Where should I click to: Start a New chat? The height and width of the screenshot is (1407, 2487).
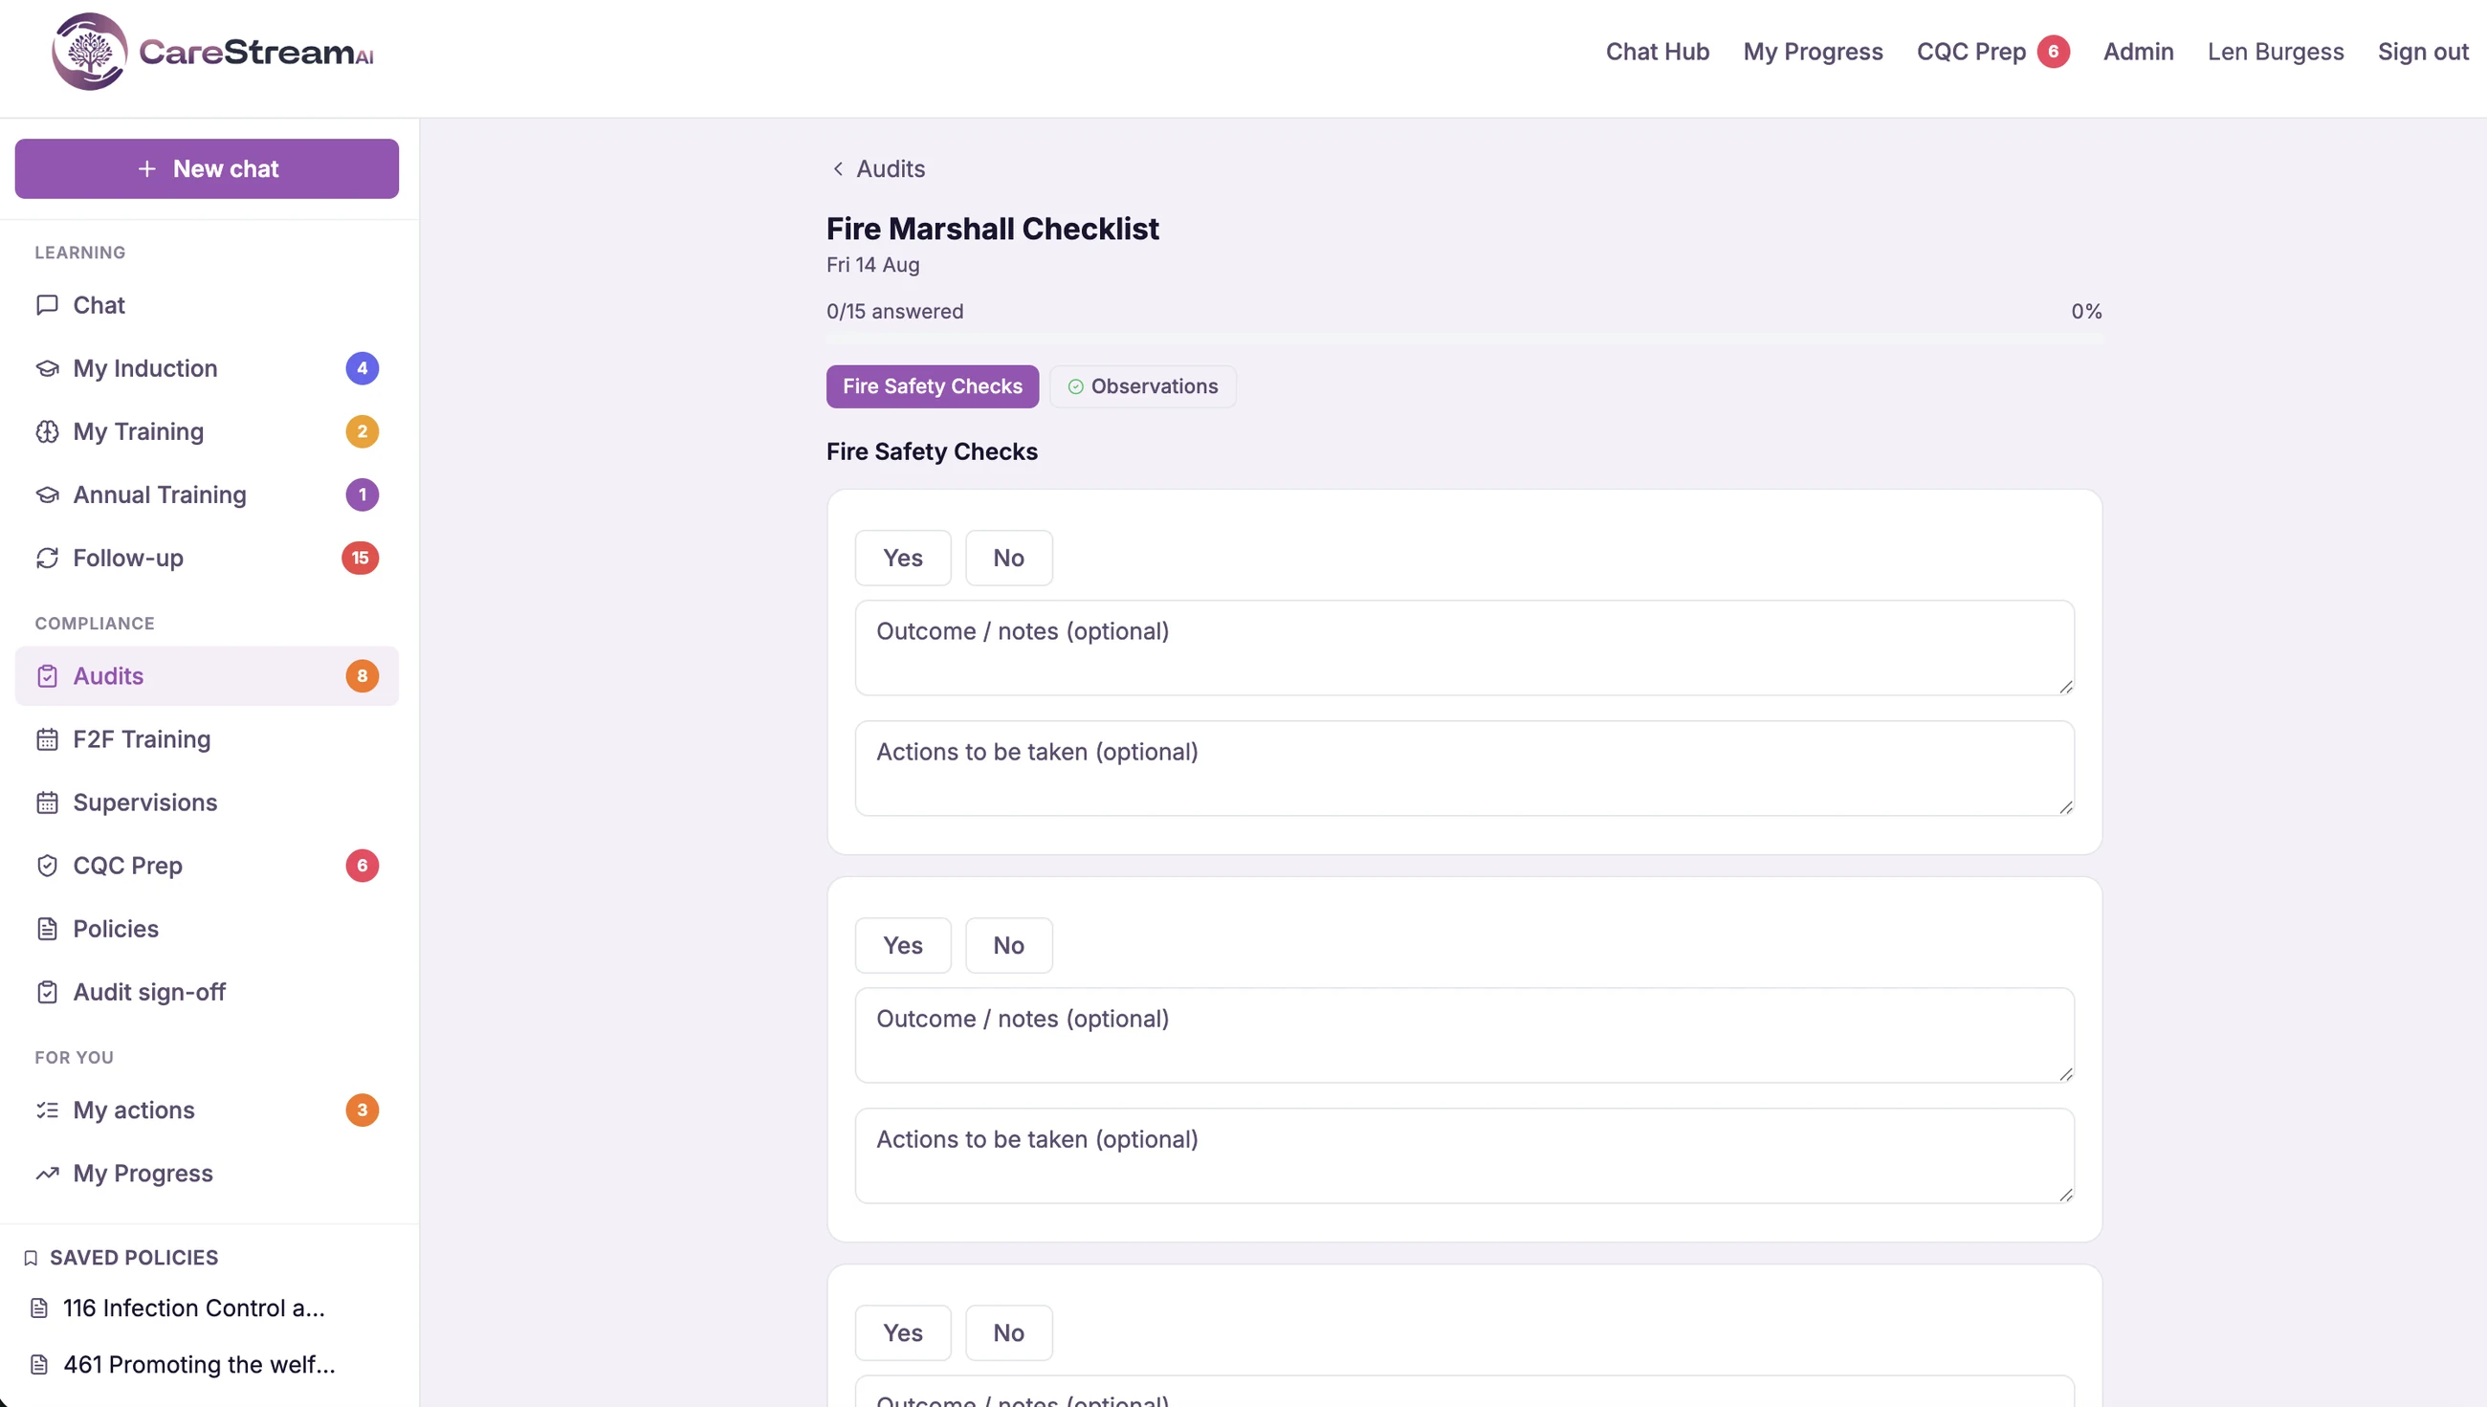[207, 169]
